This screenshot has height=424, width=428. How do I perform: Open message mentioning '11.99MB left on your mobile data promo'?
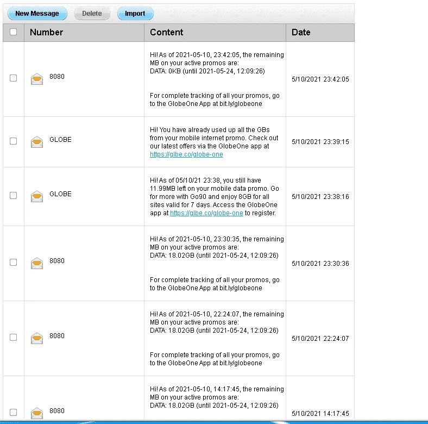tap(215, 197)
